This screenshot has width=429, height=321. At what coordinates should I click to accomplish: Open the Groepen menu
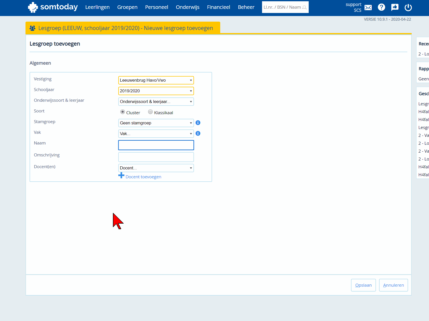coord(127,7)
